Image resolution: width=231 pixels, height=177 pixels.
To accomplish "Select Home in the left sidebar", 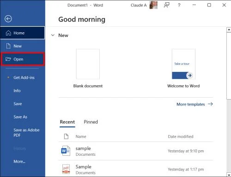I will 23,33.
